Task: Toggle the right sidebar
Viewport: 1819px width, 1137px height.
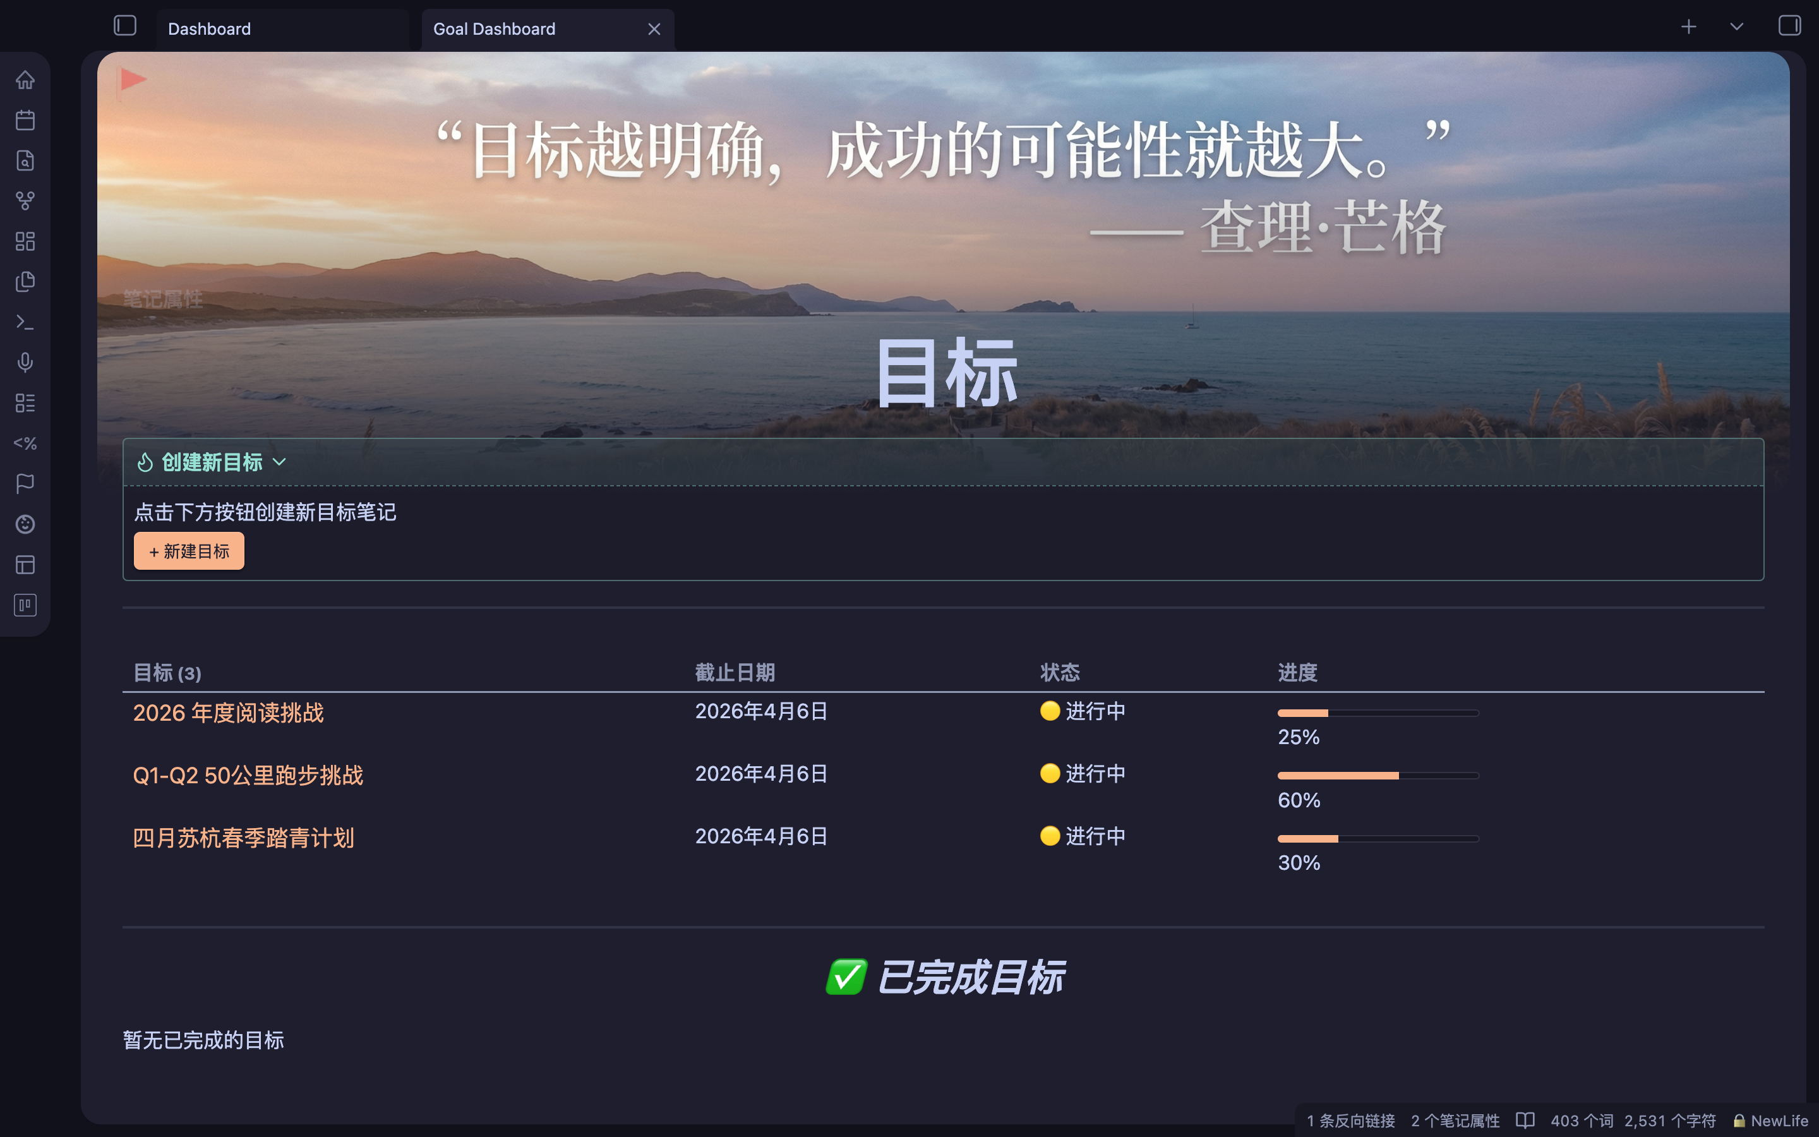Action: click(x=1789, y=27)
